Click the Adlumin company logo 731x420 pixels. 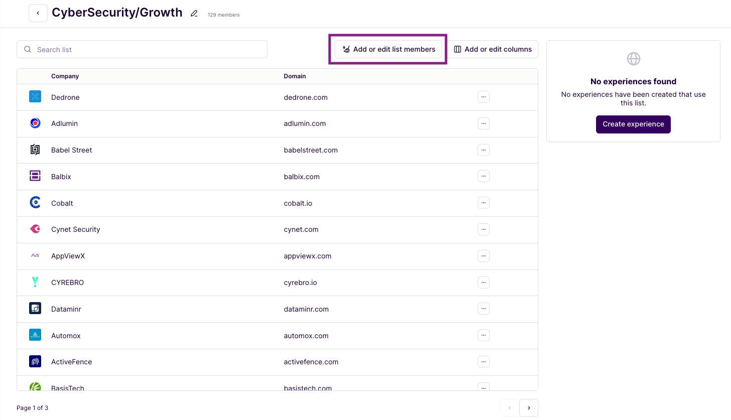click(x=35, y=123)
